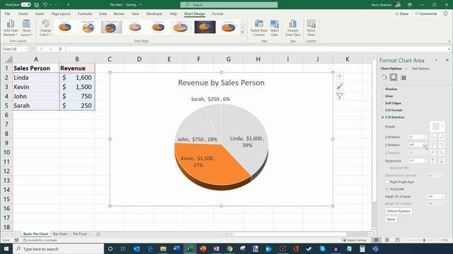Select the cell containing Linda
453x254 pixels.
coord(36,78)
